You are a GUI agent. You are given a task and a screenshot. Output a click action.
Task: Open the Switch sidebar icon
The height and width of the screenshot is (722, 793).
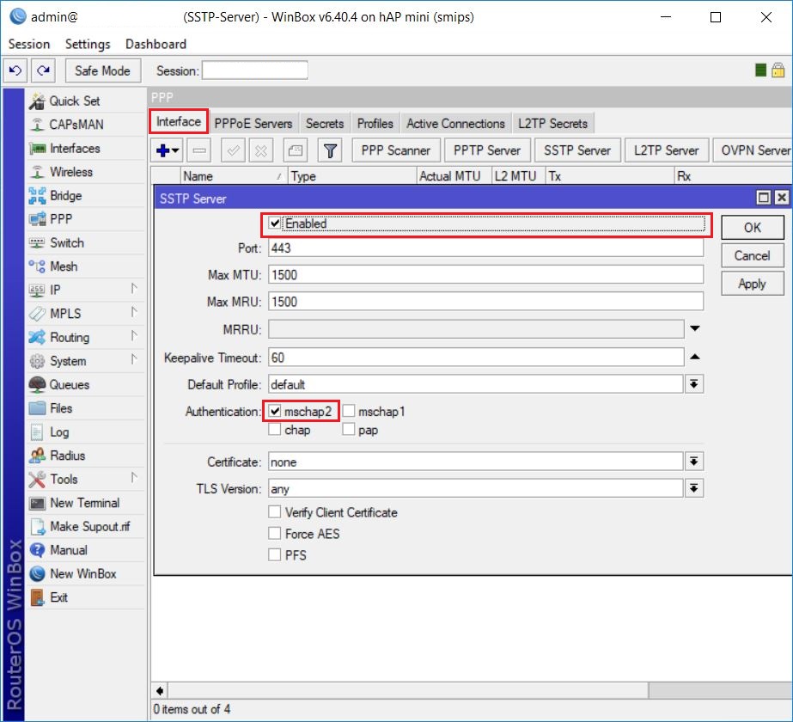37,243
